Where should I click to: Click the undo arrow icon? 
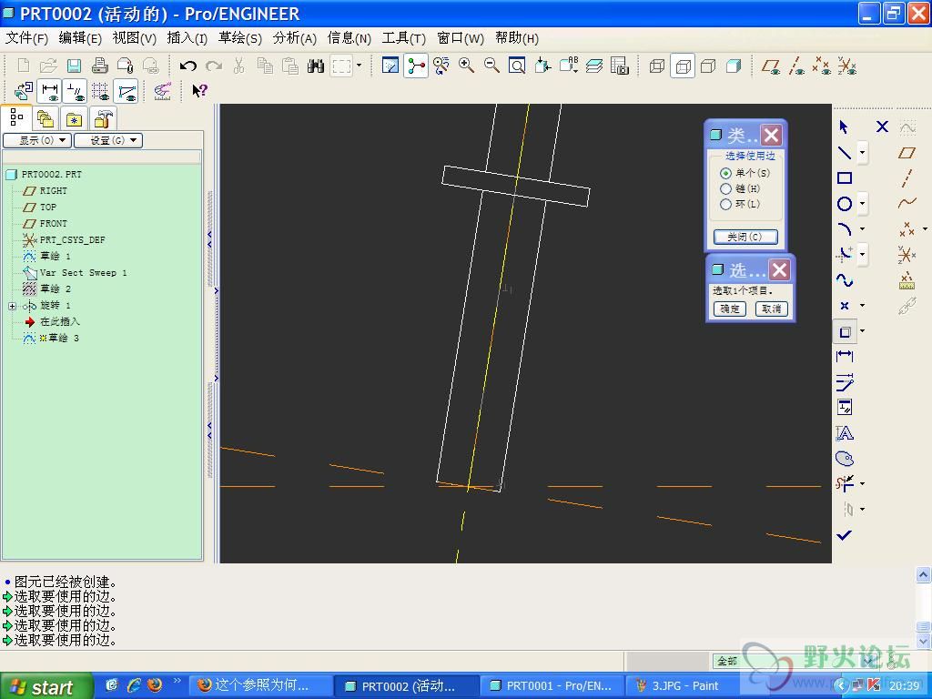(188, 66)
